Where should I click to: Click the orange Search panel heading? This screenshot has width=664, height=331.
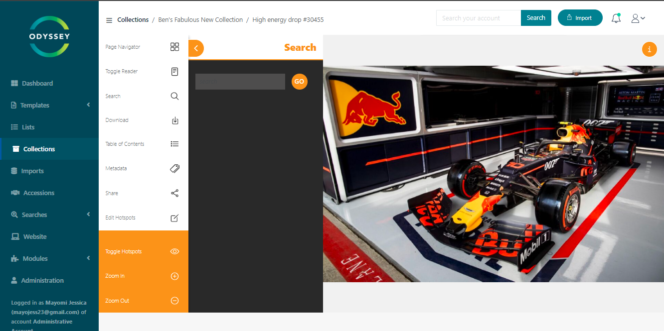pyautogui.click(x=300, y=47)
